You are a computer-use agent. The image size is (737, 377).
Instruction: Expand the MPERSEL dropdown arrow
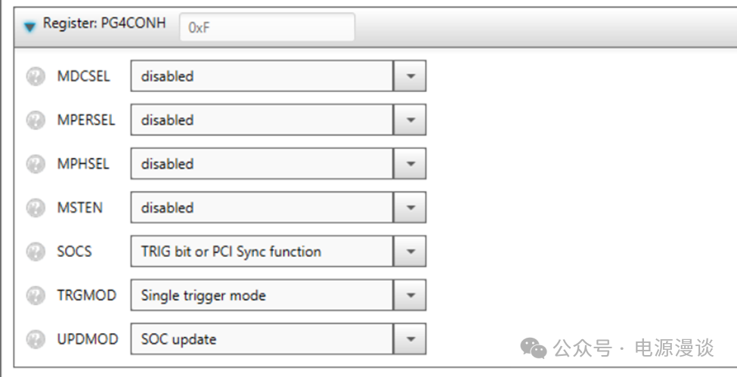click(410, 120)
